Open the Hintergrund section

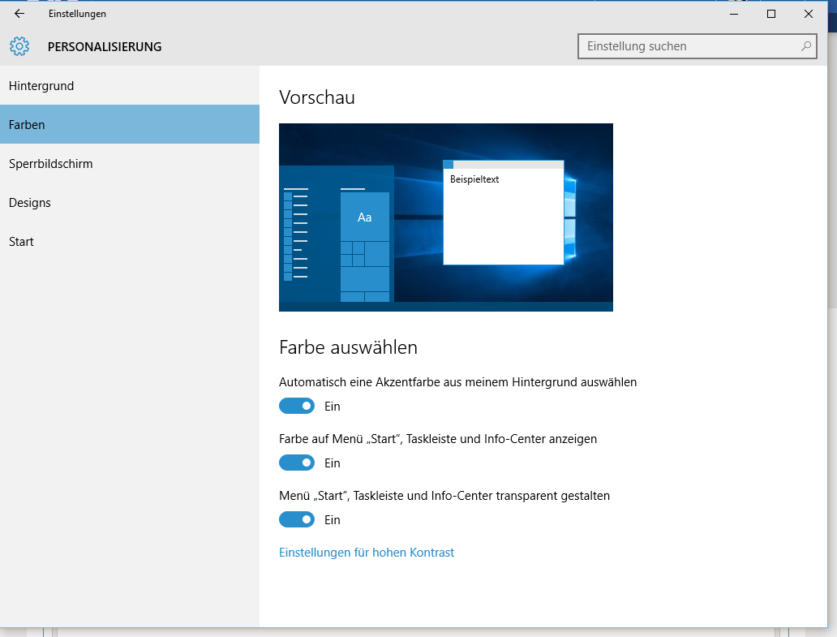[x=130, y=86]
